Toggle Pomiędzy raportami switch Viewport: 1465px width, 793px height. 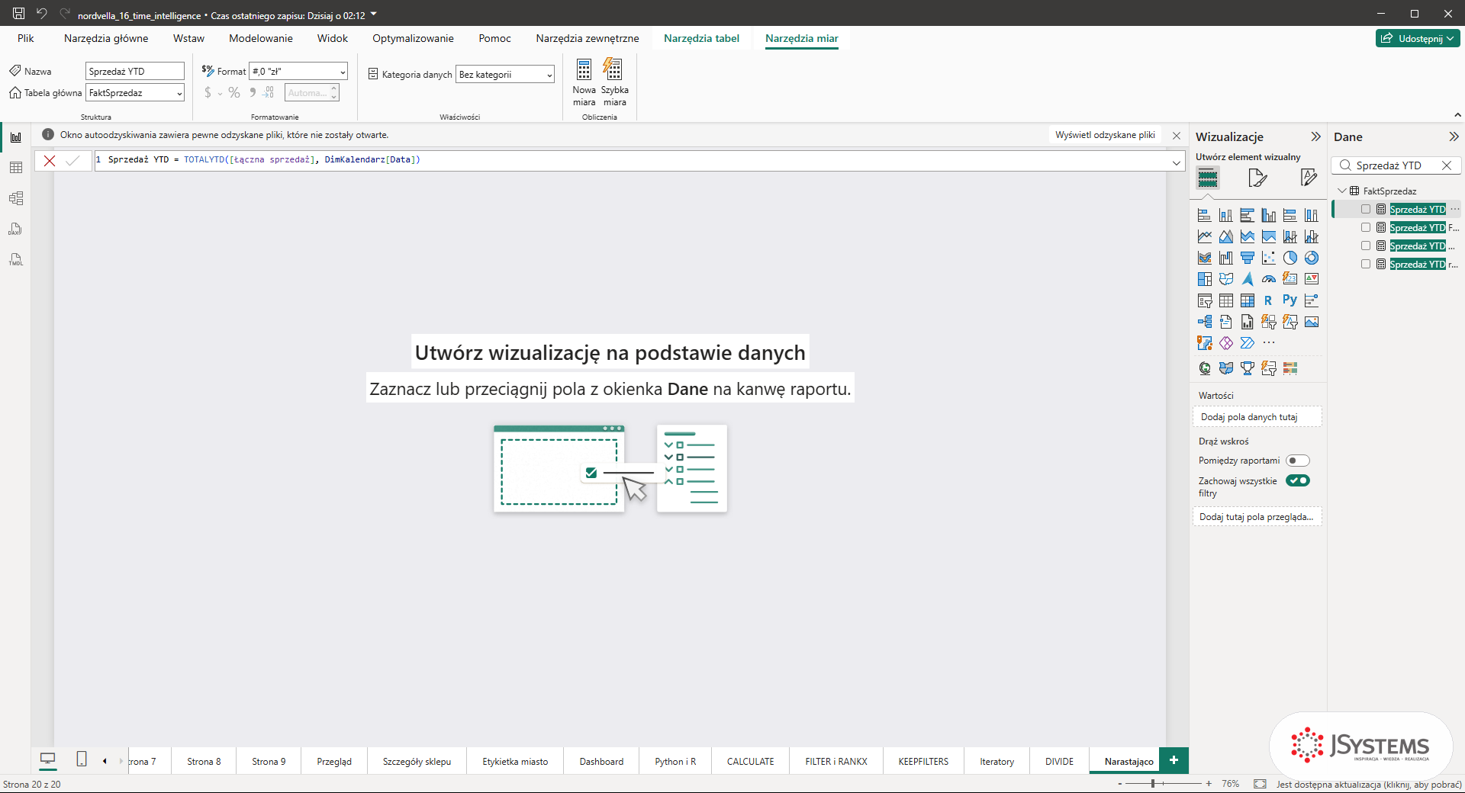1298,461
